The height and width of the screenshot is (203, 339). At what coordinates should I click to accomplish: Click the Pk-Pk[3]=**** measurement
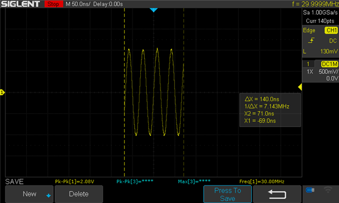pyautogui.click(x=135, y=182)
